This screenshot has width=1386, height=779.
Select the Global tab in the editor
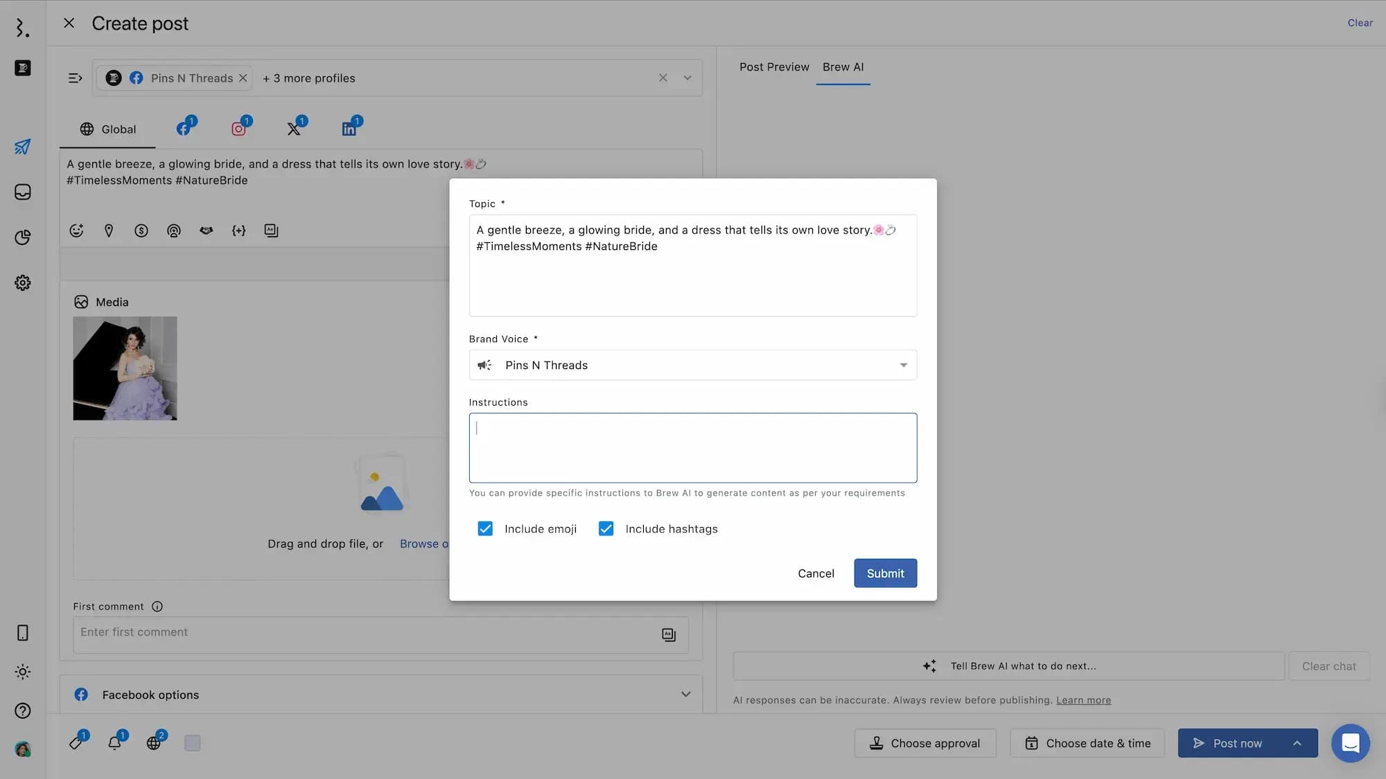(x=107, y=129)
